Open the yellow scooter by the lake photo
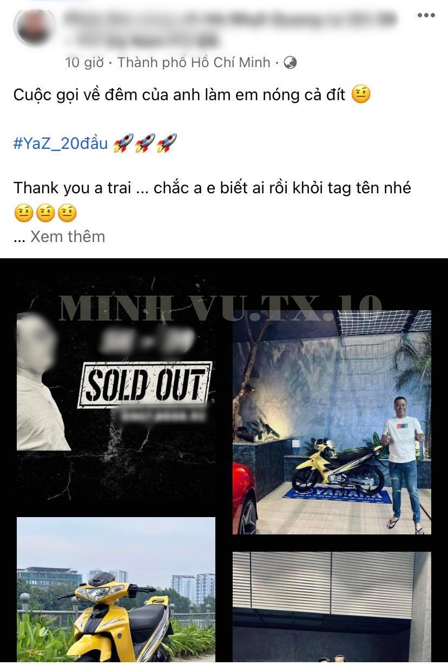Screen dimensions: 448x666 coord(116,590)
